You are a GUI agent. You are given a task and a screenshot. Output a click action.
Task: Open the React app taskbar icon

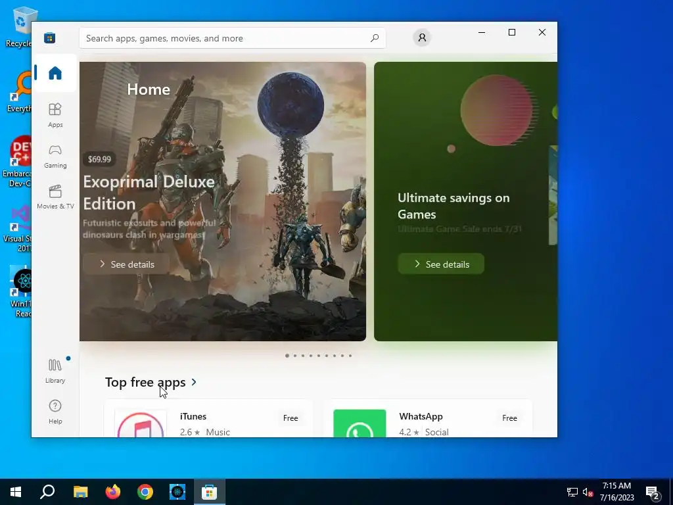(177, 492)
